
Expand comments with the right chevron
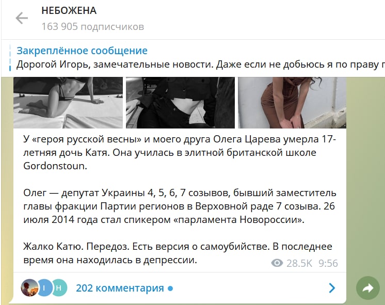[332, 288]
